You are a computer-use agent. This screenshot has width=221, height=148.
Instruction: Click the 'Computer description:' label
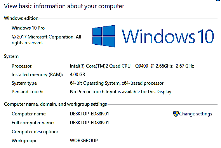tap(35, 132)
